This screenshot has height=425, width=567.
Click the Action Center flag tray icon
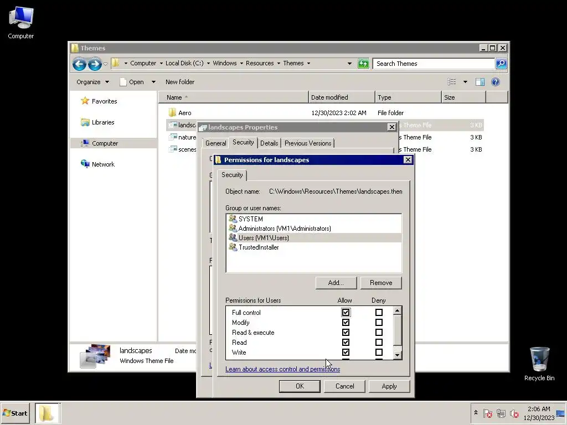coord(487,413)
